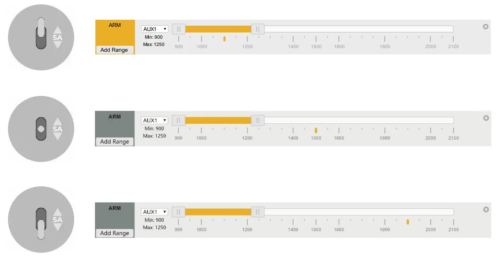Select the active orange ARM mode label
The image size is (496, 256).
point(115,25)
